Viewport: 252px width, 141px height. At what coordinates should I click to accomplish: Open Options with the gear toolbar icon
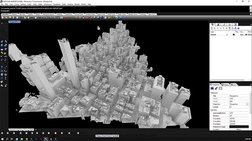[x=109, y=17]
